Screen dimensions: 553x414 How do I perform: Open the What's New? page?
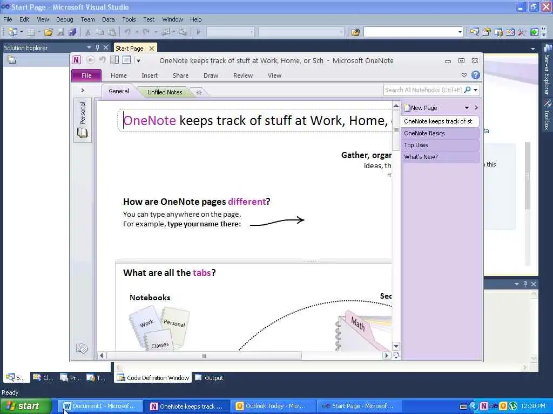coord(440,157)
